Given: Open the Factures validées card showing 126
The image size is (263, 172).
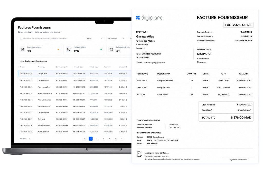Looking at the screenshot, I should (x=84, y=49).
